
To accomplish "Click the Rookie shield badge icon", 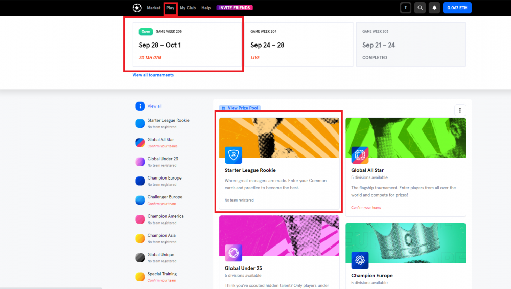I will click(234, 155).
